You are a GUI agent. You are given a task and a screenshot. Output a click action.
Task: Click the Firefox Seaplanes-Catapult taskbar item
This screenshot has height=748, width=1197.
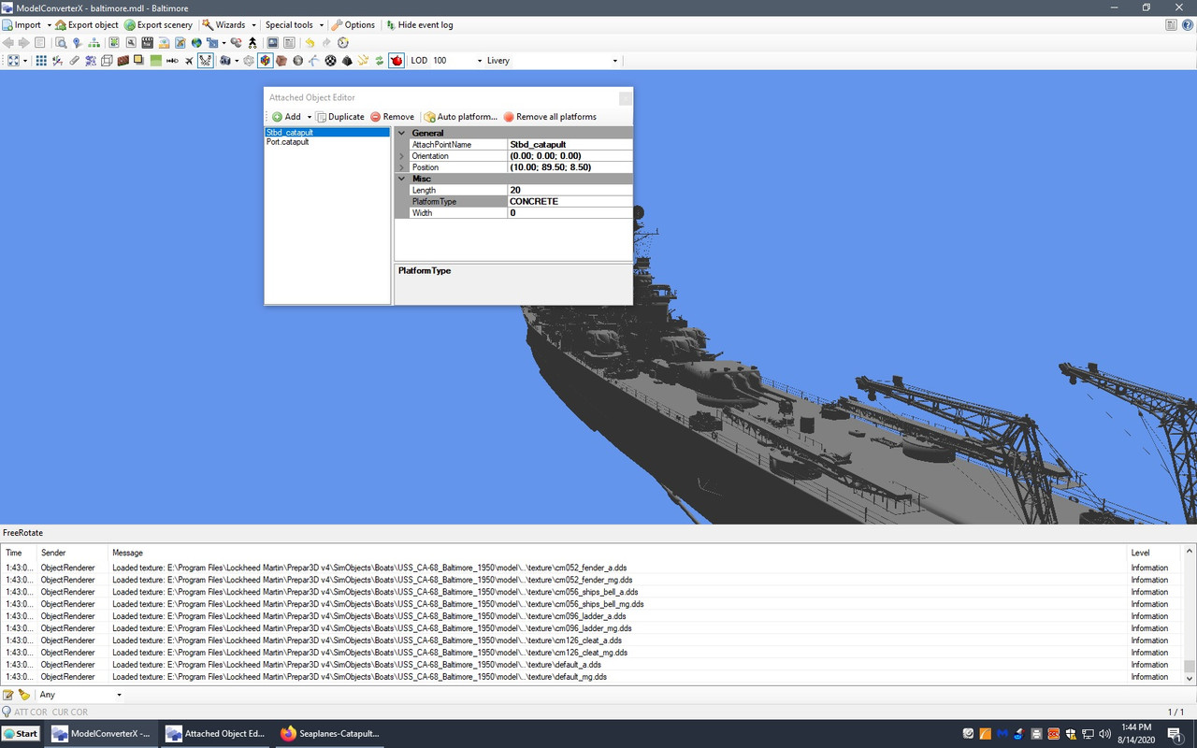click(328, 734)
